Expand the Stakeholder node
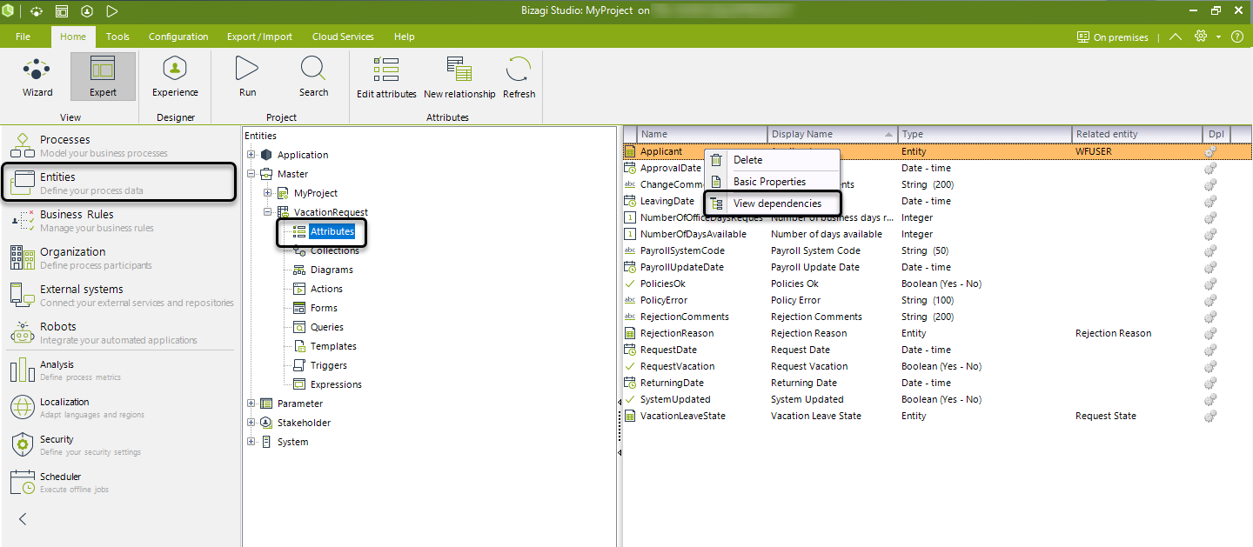Viewport: 1253px width, 547px height. pos(251,423)
